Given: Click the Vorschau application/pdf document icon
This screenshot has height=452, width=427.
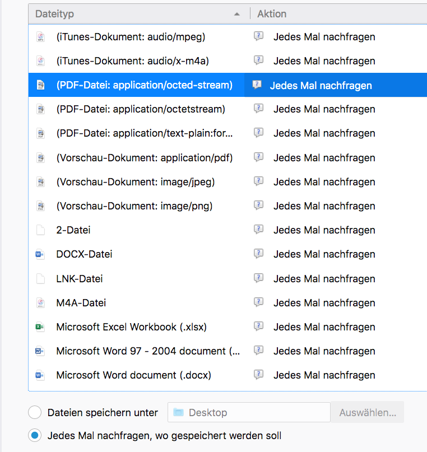Looking at the screenshot, I should pos(40,158).
